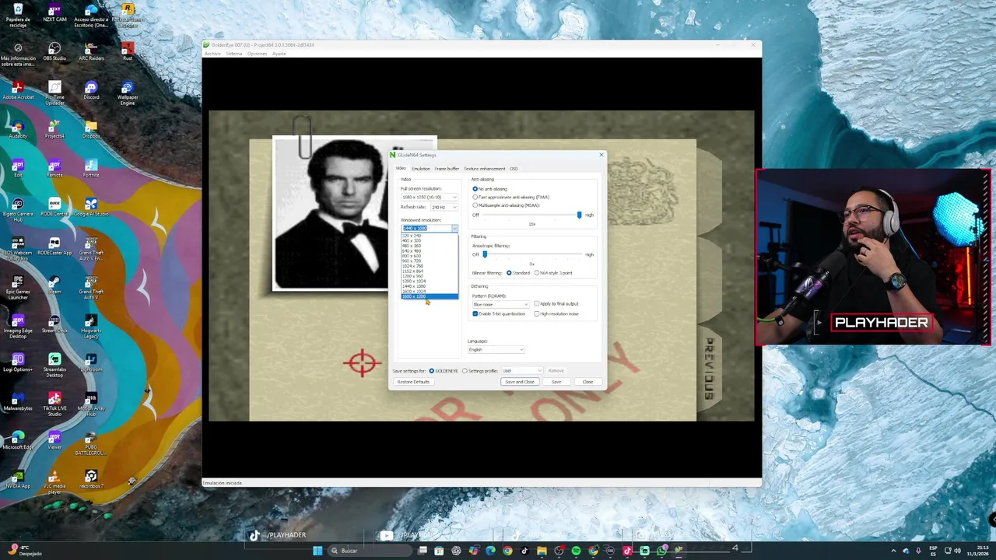
Task: Open the ARC Raiders desktop icon
Action: [91, 51]
